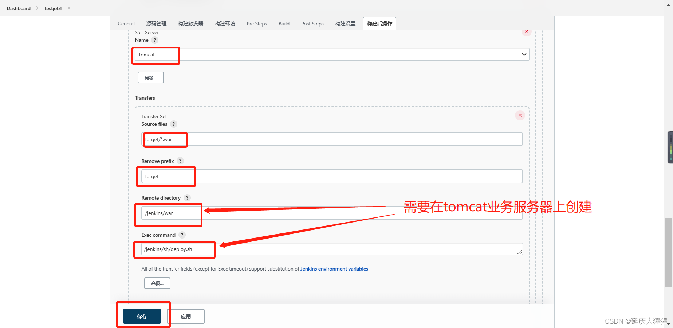Click the 应用 apply button

tap(186, 316)
